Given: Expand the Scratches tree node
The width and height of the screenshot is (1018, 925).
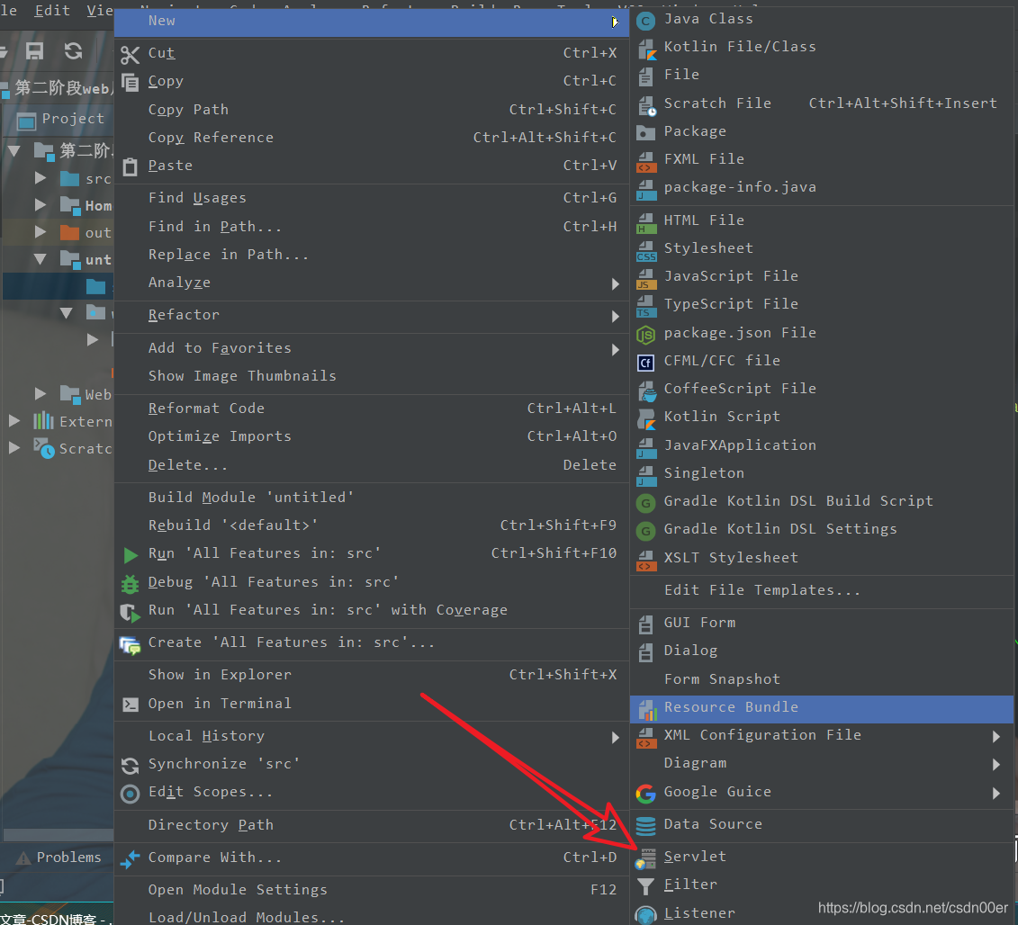Looking at the screenshot, I should pyautogui.click(x=14, y=447).
